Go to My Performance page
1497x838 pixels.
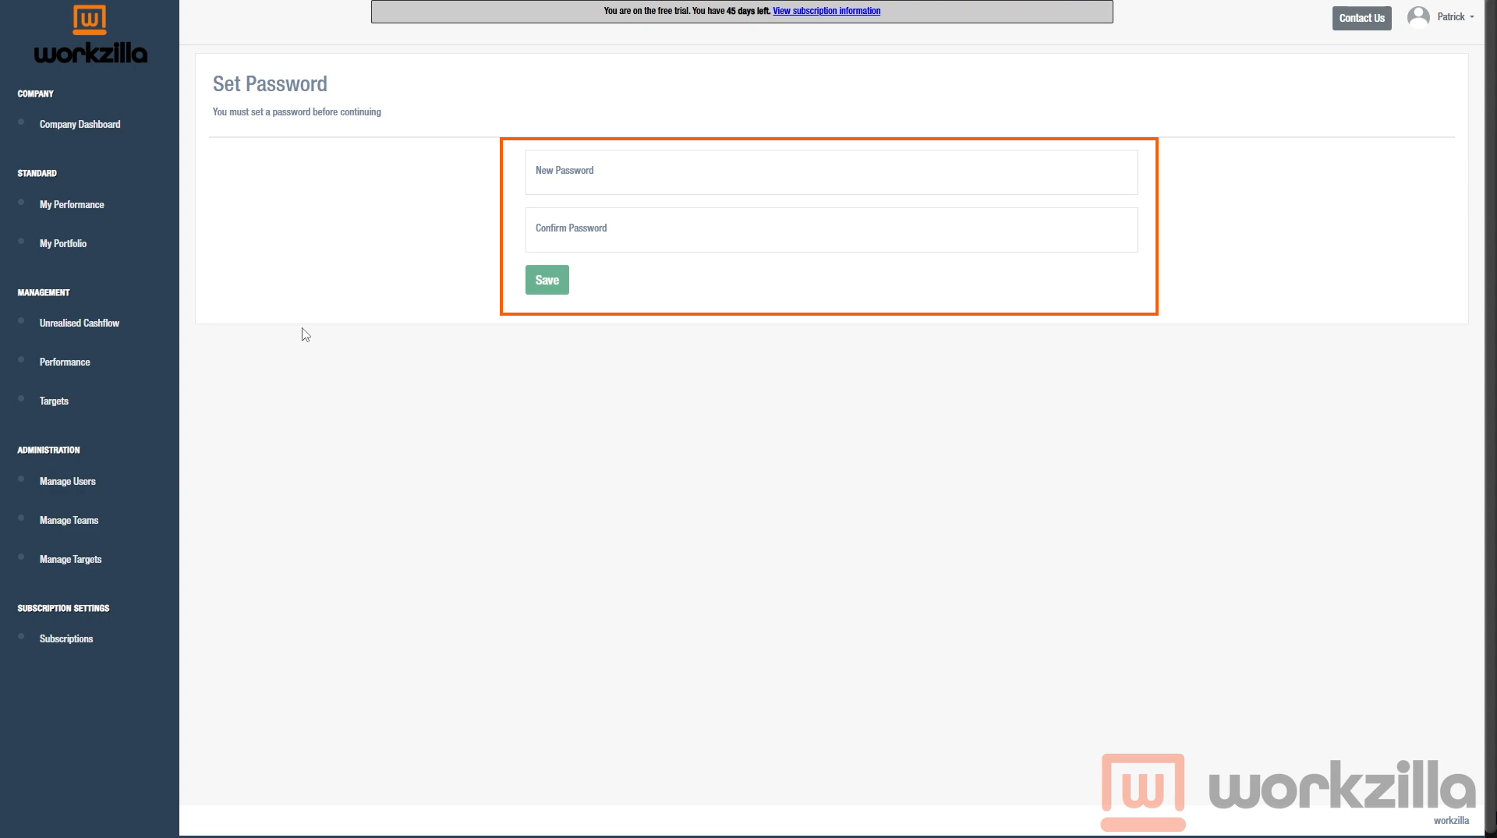72,205
